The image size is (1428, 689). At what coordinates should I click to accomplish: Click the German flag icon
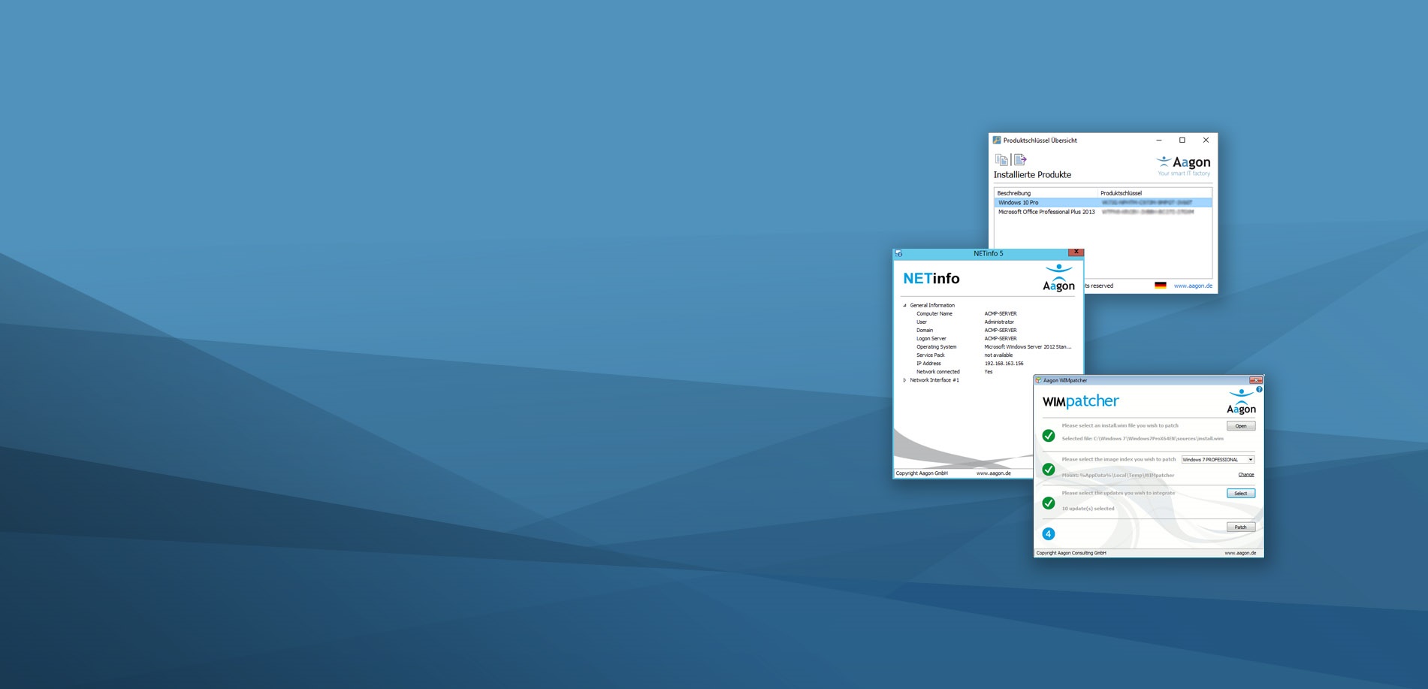pyautogui.click(x=1161, y=286)
